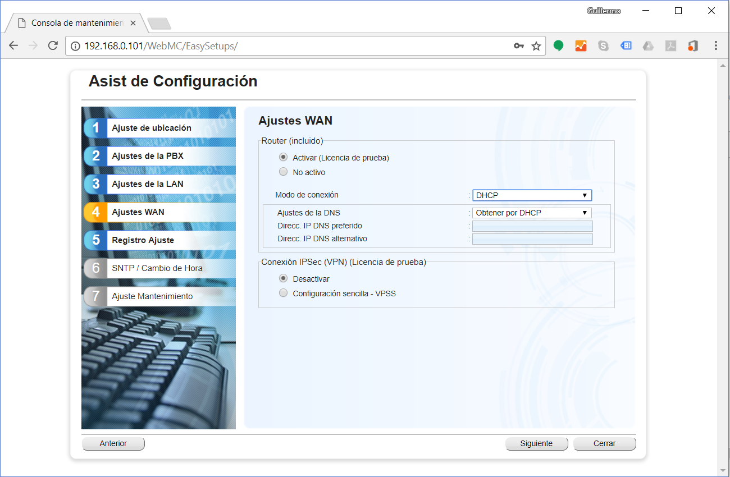The width and height of the screenshot is (730, 477).
Task: Enable the Activar (Licencia de prueba) router option
Action: click(x=283, y=157)
